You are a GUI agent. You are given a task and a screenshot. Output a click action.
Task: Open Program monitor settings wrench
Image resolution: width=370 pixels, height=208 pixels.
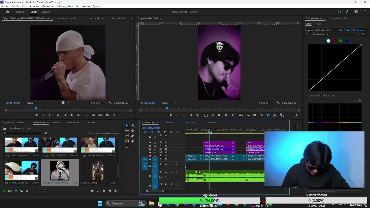pyautogui.click(x=278, y=103)
